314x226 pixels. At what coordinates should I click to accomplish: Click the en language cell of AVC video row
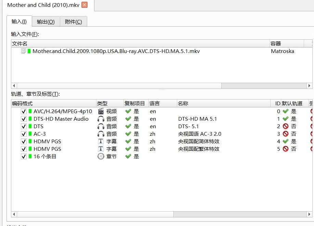point(153,111)
